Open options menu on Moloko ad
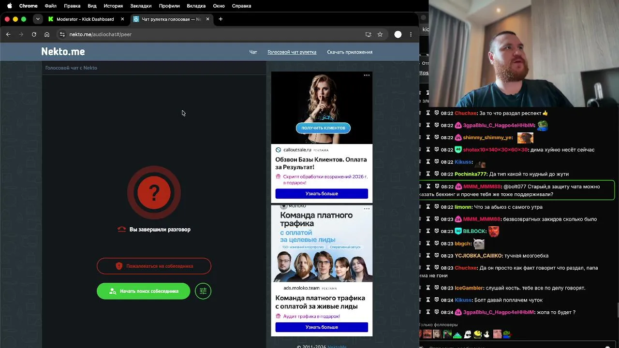 pos(367,209)
